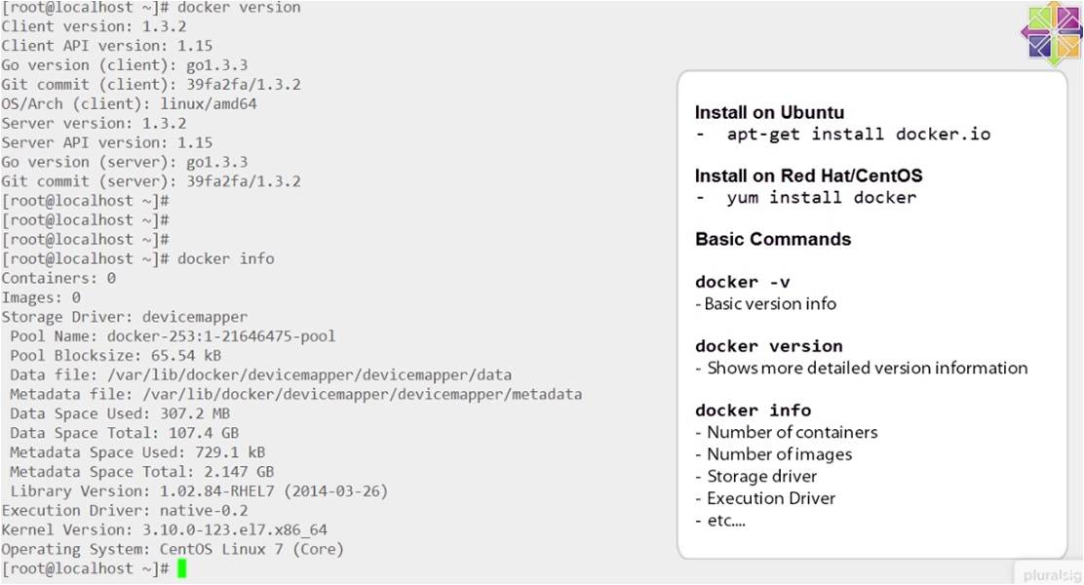The width and height of the screenshot is (1084, 585).
Task: Click the 'Execution Driver: native-0.2' line
Action: pyautogui.click(x=125, y=510)
